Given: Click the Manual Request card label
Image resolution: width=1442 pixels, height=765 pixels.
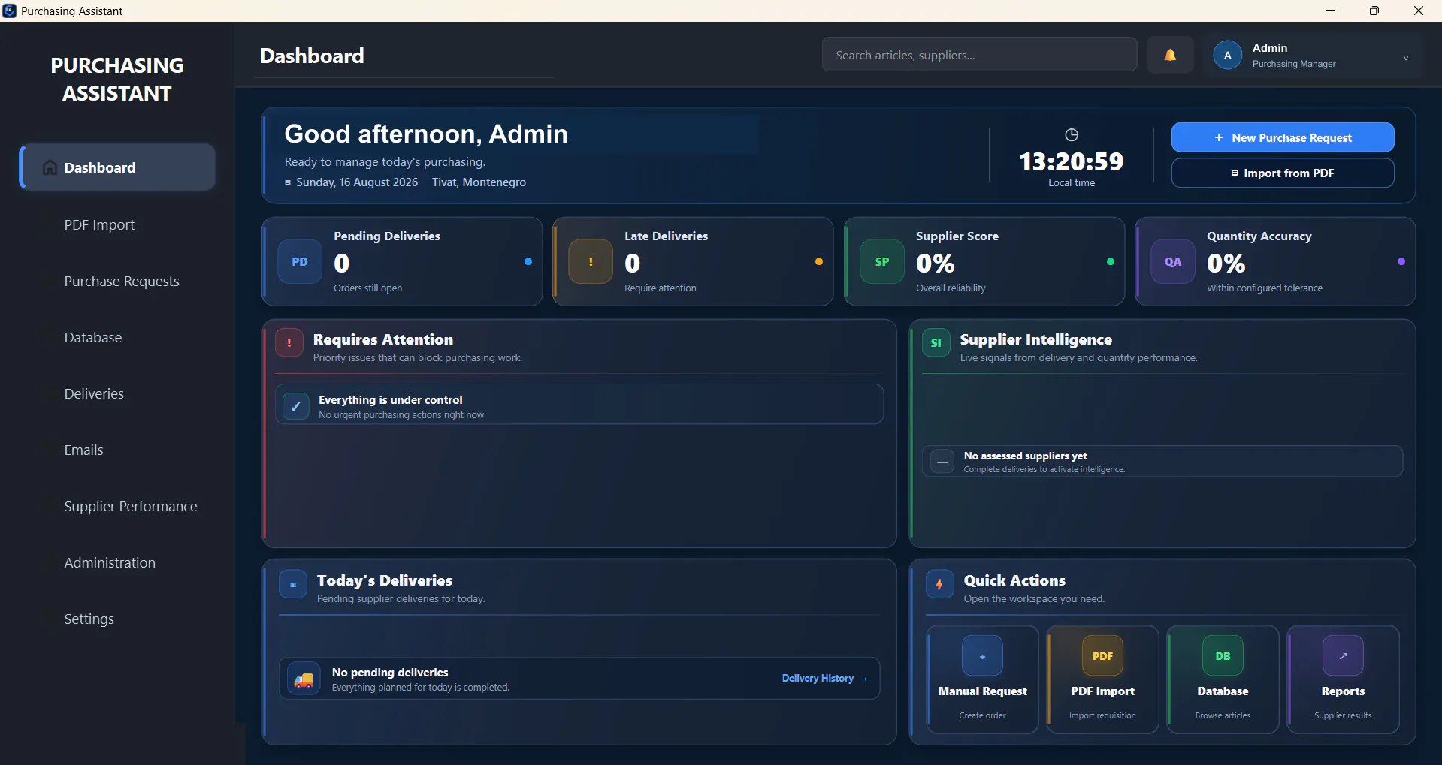Looking at the screenshot, I should pos(982,691).
